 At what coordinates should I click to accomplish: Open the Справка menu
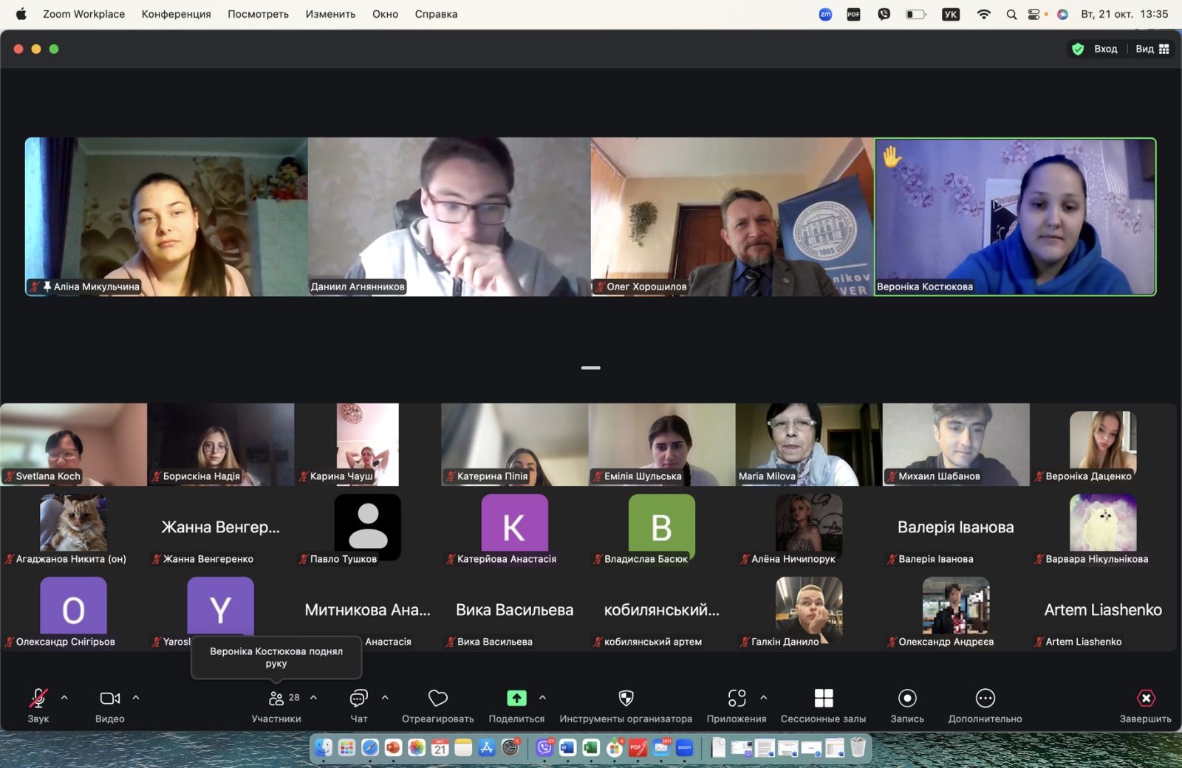436,14
